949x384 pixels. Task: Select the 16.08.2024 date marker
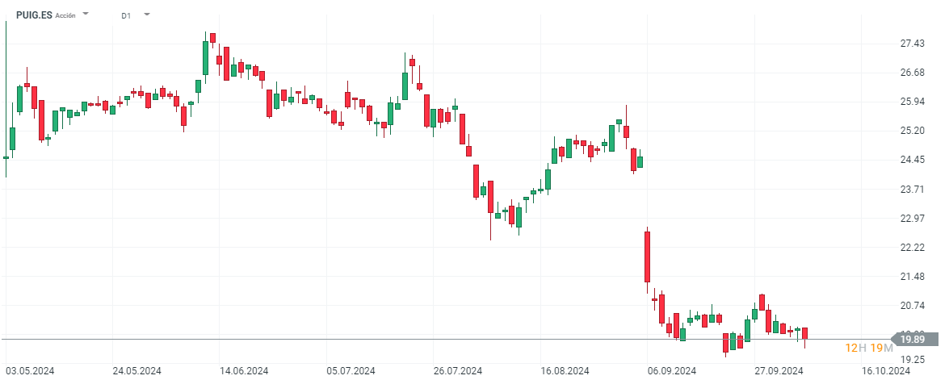tap(565, 371)
